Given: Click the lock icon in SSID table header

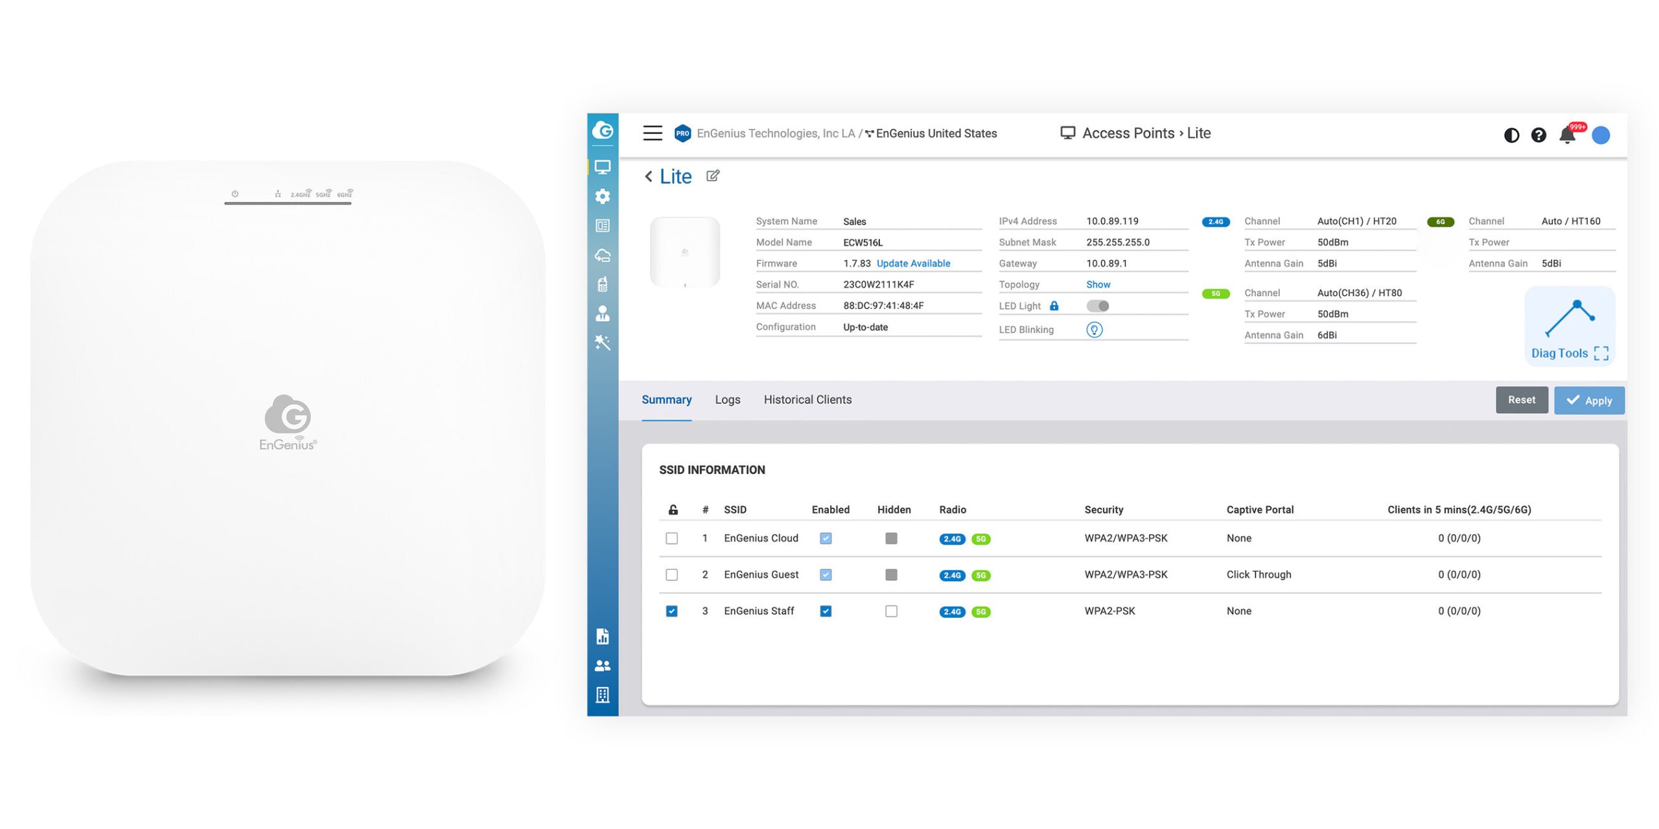Looking at the screenshot, I should pyautogui.click(x=673, y=510).
